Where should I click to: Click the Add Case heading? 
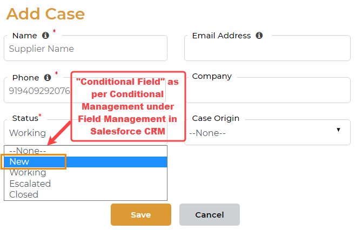pos(45,13)
